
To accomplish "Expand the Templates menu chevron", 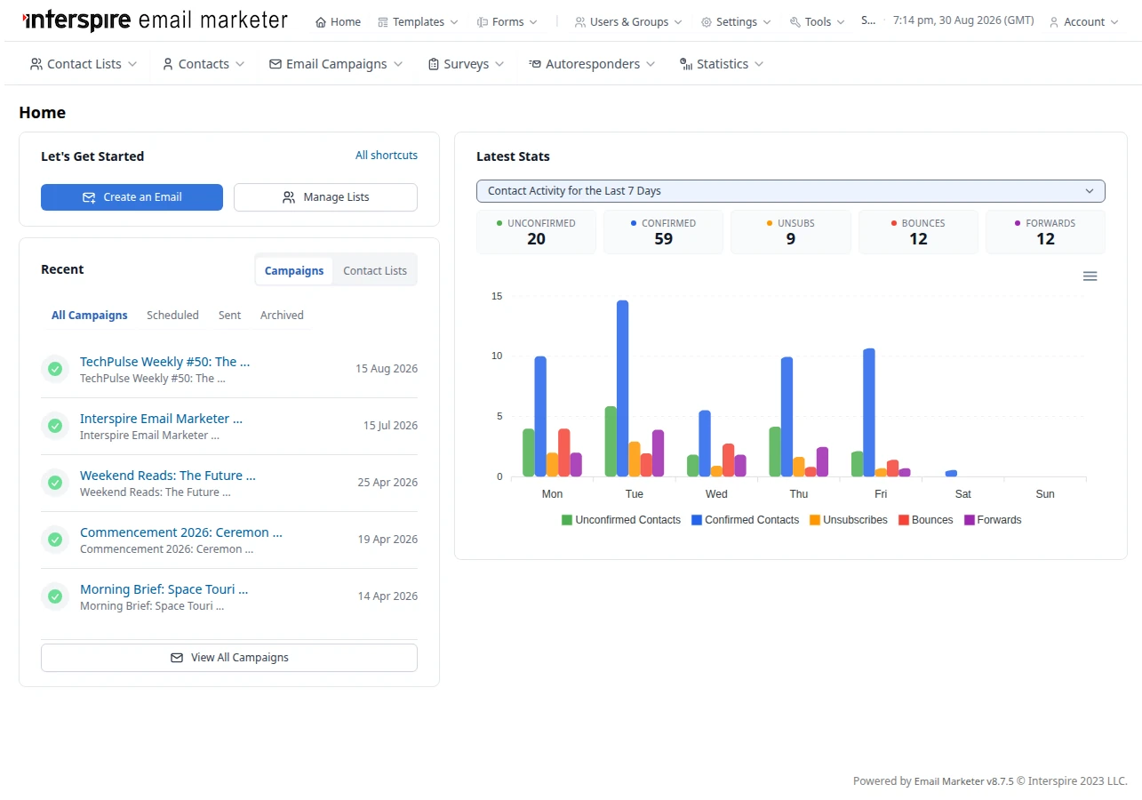I will coord(454,22).
